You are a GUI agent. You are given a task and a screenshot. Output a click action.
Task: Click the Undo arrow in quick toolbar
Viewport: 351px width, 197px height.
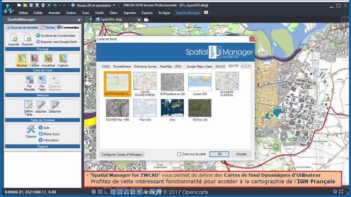coord(55,5)
